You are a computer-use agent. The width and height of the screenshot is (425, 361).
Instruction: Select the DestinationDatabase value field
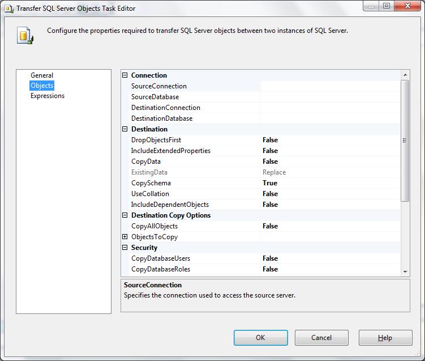330,118
